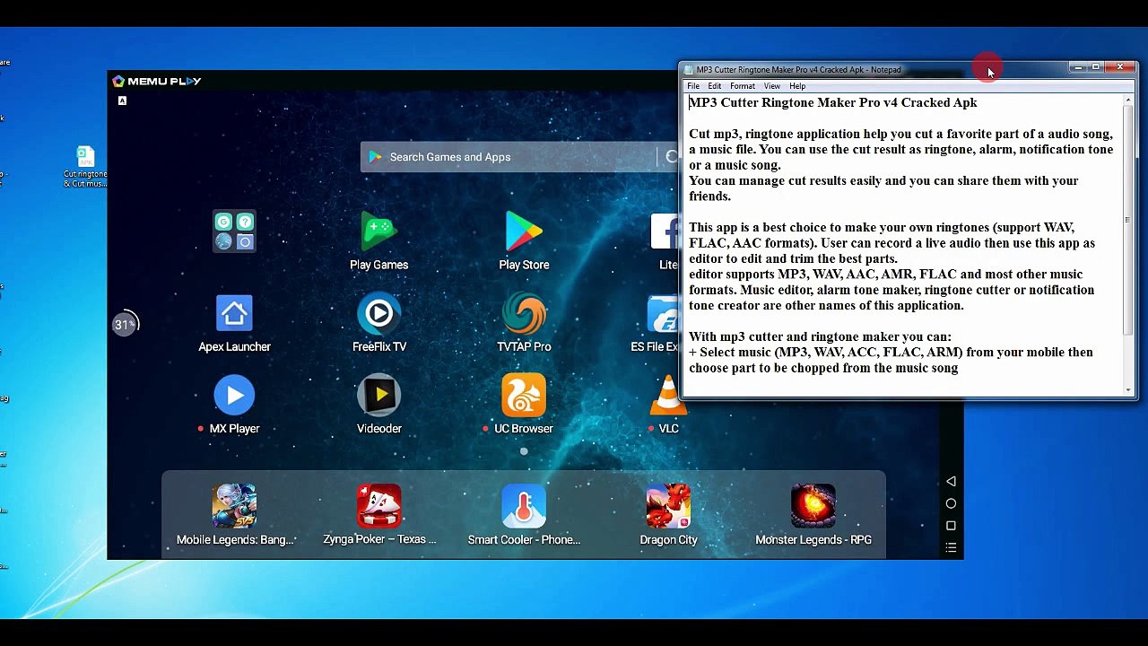Tap the Android home circle button
Image resolution: width=1148 pixels, height=646 pixels.
pyautogui.click(x=951, y=503)
